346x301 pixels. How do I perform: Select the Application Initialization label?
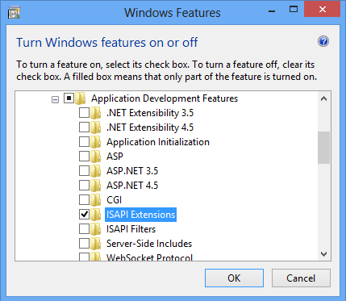[158, 142]
